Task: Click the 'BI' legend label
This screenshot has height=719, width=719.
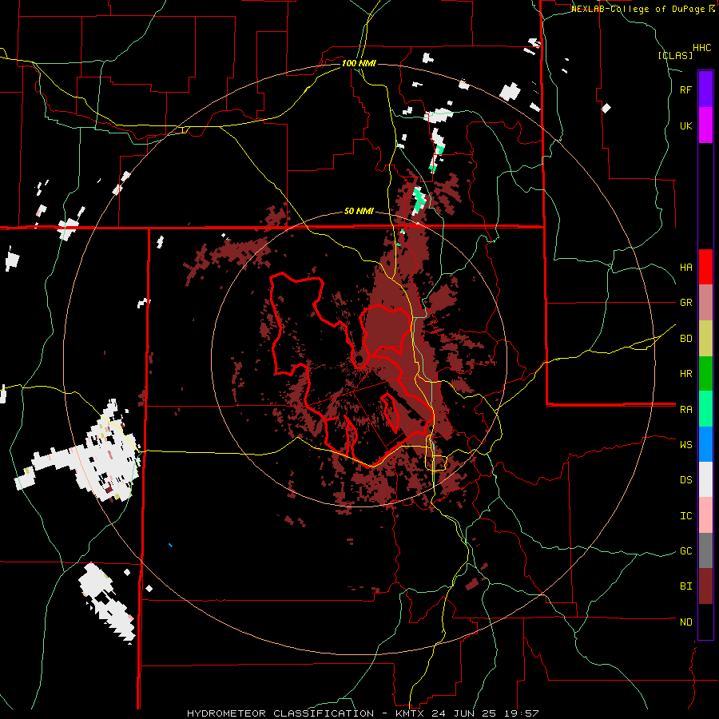Action: 686,586
